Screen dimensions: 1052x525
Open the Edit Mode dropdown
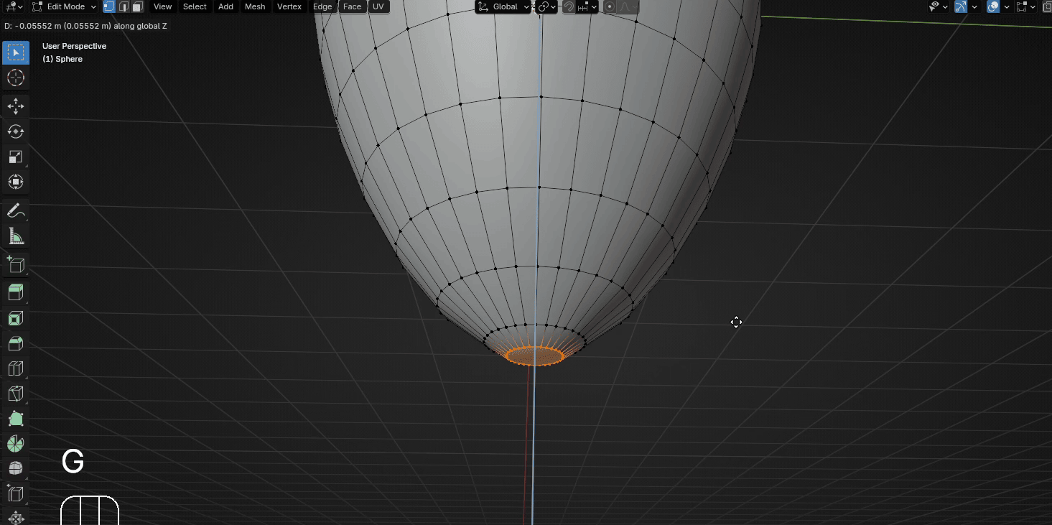click(65, 6)
